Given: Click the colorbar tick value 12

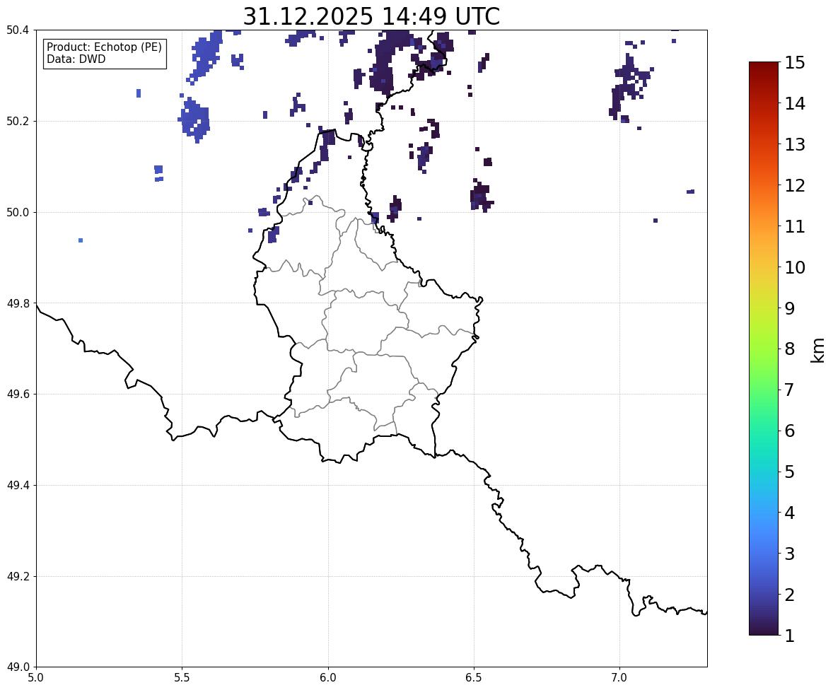Looking at the screenshot, I should [795, 185].
